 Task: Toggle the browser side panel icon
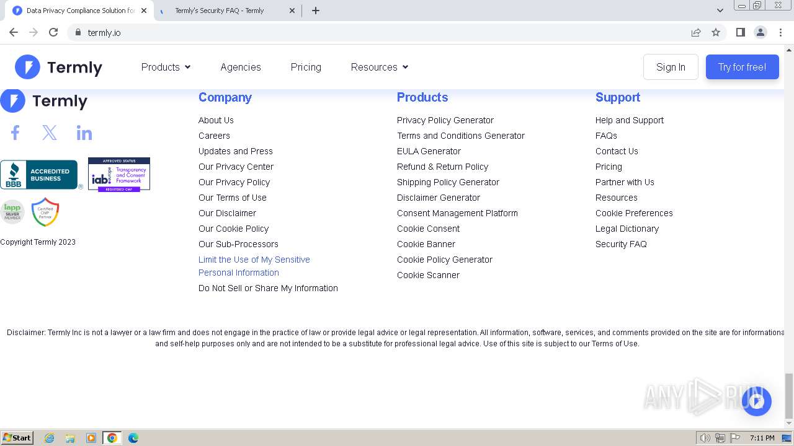[740, 32]
